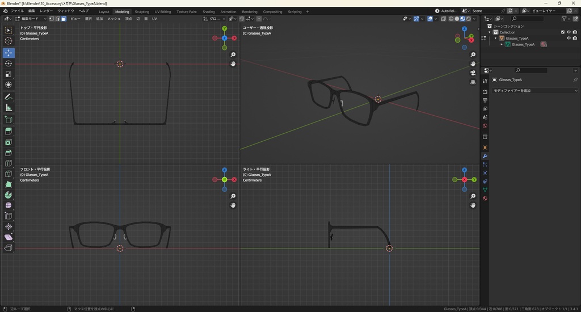581x312 pixels.
Task: Hide Glasses_TypeA object with eye icon
Action: (x=569, y=39)
